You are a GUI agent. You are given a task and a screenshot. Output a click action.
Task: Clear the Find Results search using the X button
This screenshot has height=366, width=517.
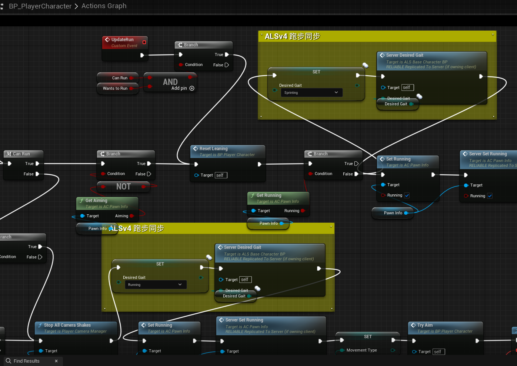pos(56,361)
